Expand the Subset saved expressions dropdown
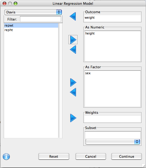Screen dimensions: 146x168 (x=113, y=142)
